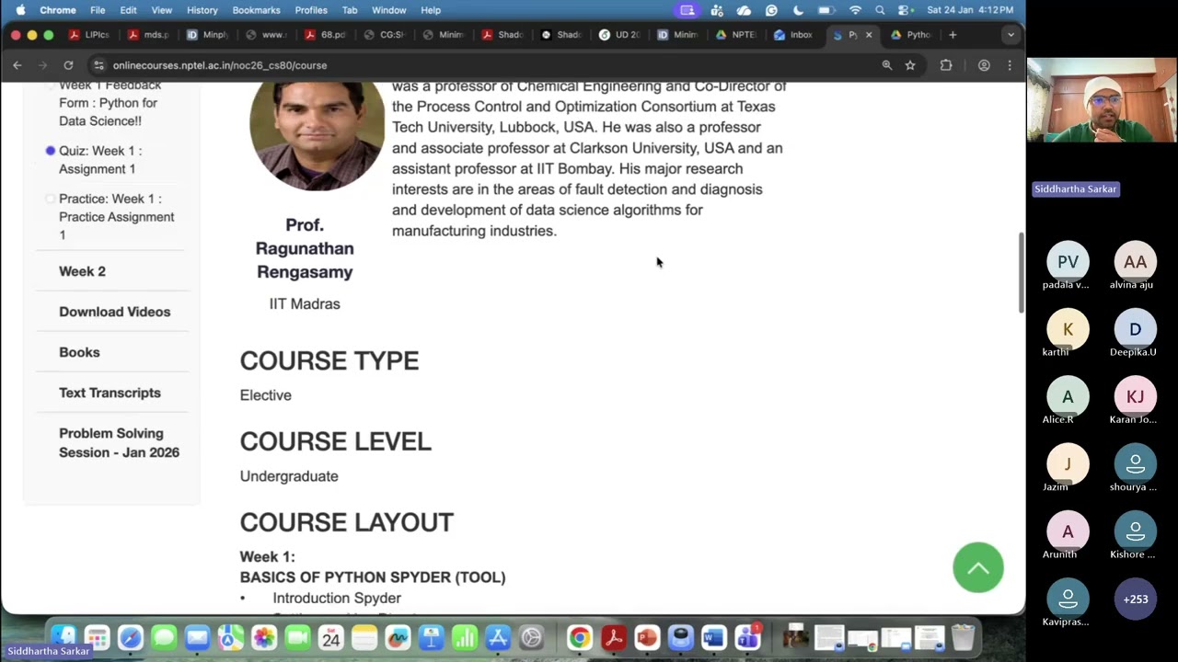
Task: Expand the Books sidebar section
Action: click(x=79, y=352)
